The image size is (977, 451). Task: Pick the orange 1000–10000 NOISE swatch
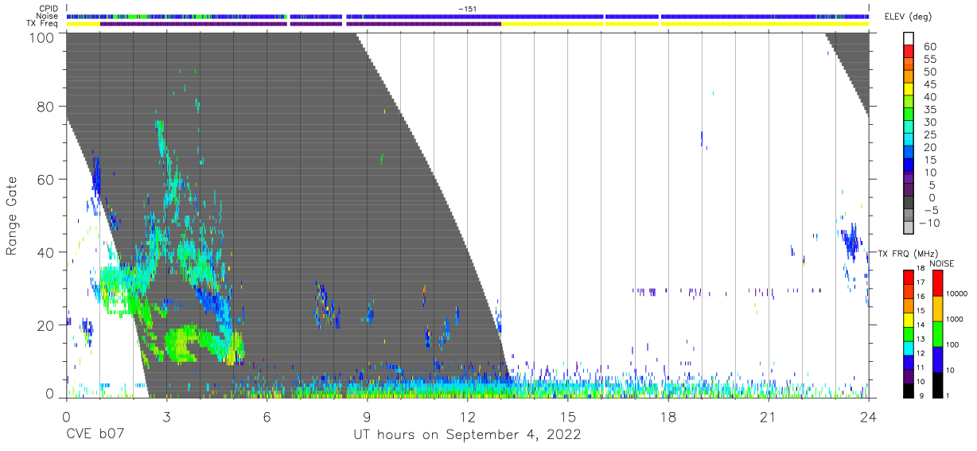click(938, 308)
